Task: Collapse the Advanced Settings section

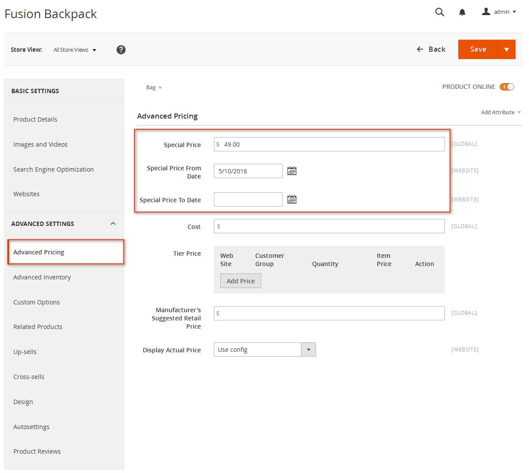Action: (113, 223)
